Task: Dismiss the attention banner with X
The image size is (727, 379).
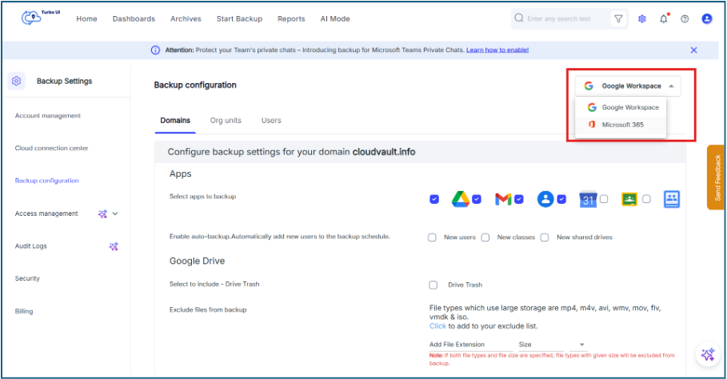Action: click(x=693, y=50)
